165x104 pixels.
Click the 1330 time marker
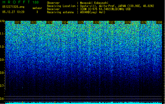tap(159, 22)
